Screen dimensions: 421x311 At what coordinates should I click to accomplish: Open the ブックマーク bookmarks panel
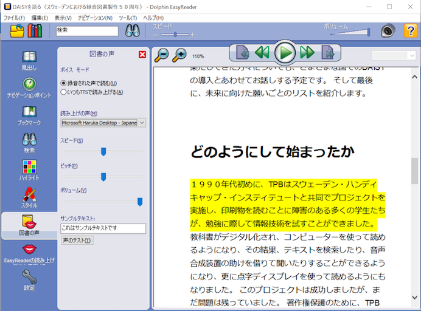click(x=29, y=115)
